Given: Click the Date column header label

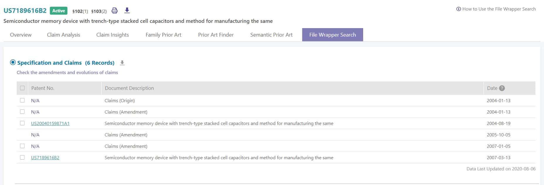Looking at the screenshot, I should [492, 88].
